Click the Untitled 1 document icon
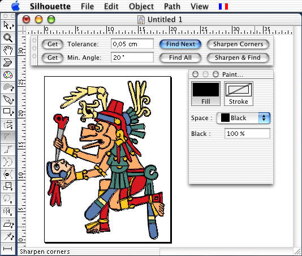This screenshot has height=256, width=302. tap(141, 20)
